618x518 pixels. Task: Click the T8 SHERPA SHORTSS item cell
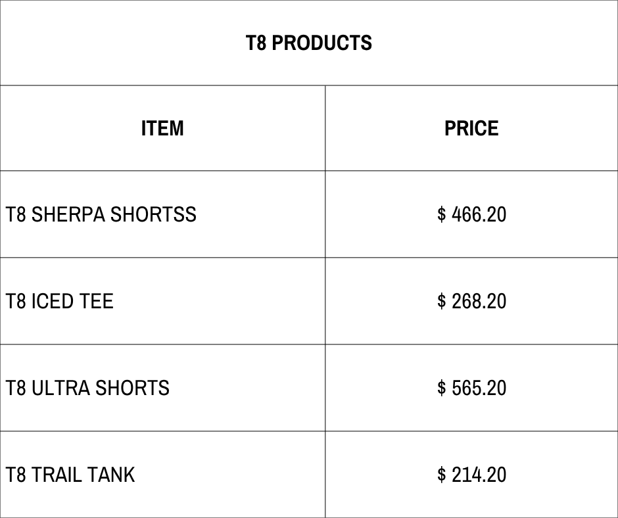coord(162,214)
